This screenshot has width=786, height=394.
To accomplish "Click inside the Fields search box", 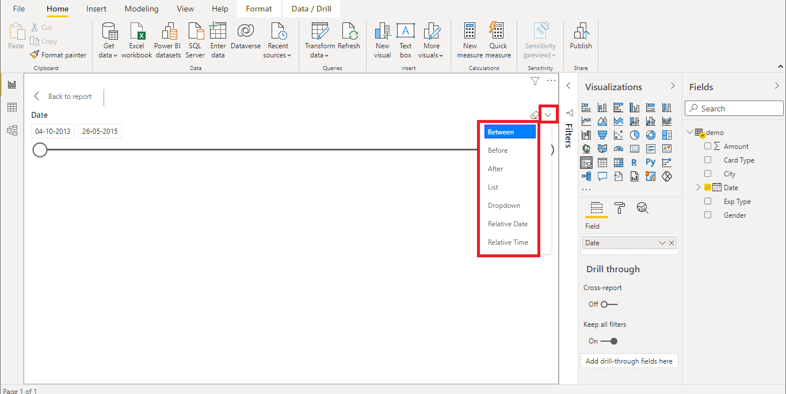I will click(x=734, y=108).
